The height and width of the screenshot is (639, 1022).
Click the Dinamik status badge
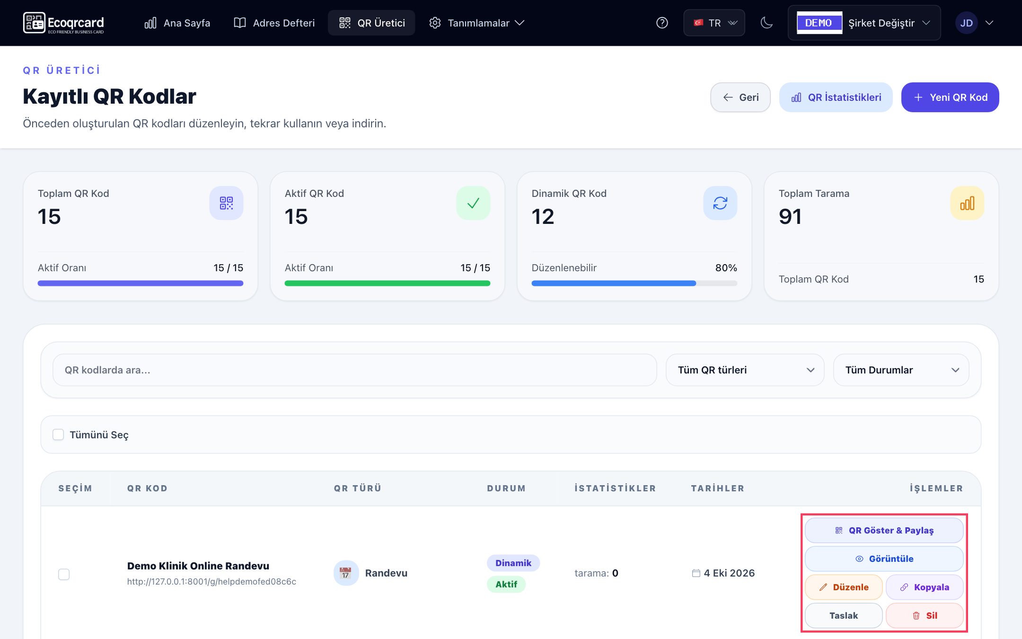coord(513,563)
